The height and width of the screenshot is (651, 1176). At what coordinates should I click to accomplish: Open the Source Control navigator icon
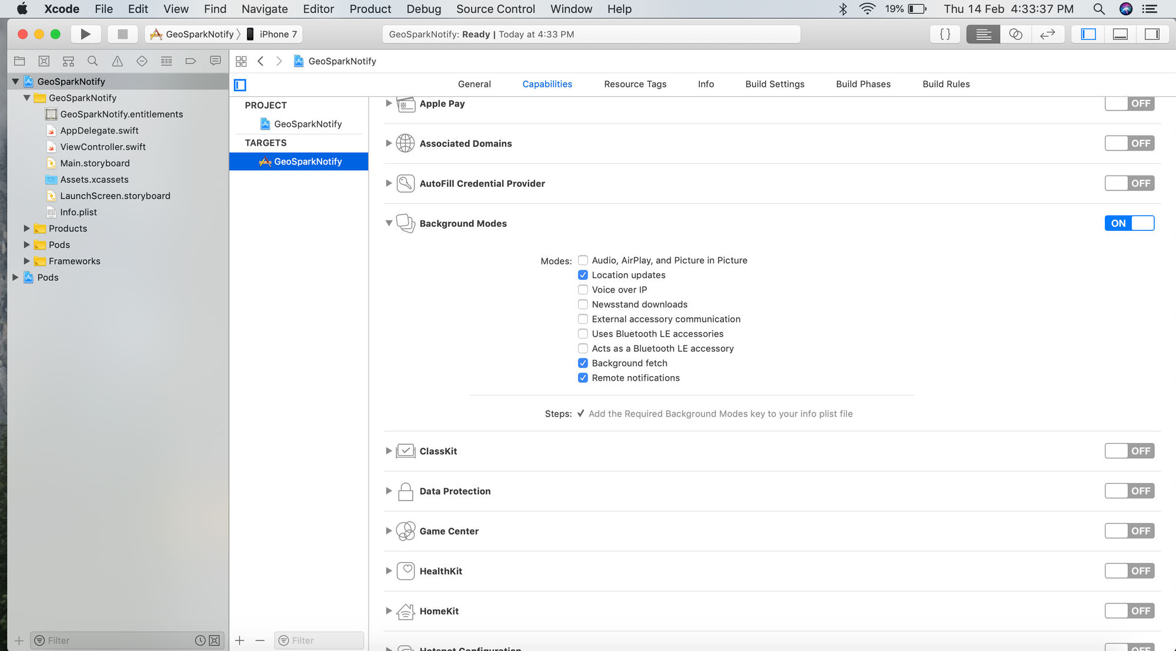point(44,61)
